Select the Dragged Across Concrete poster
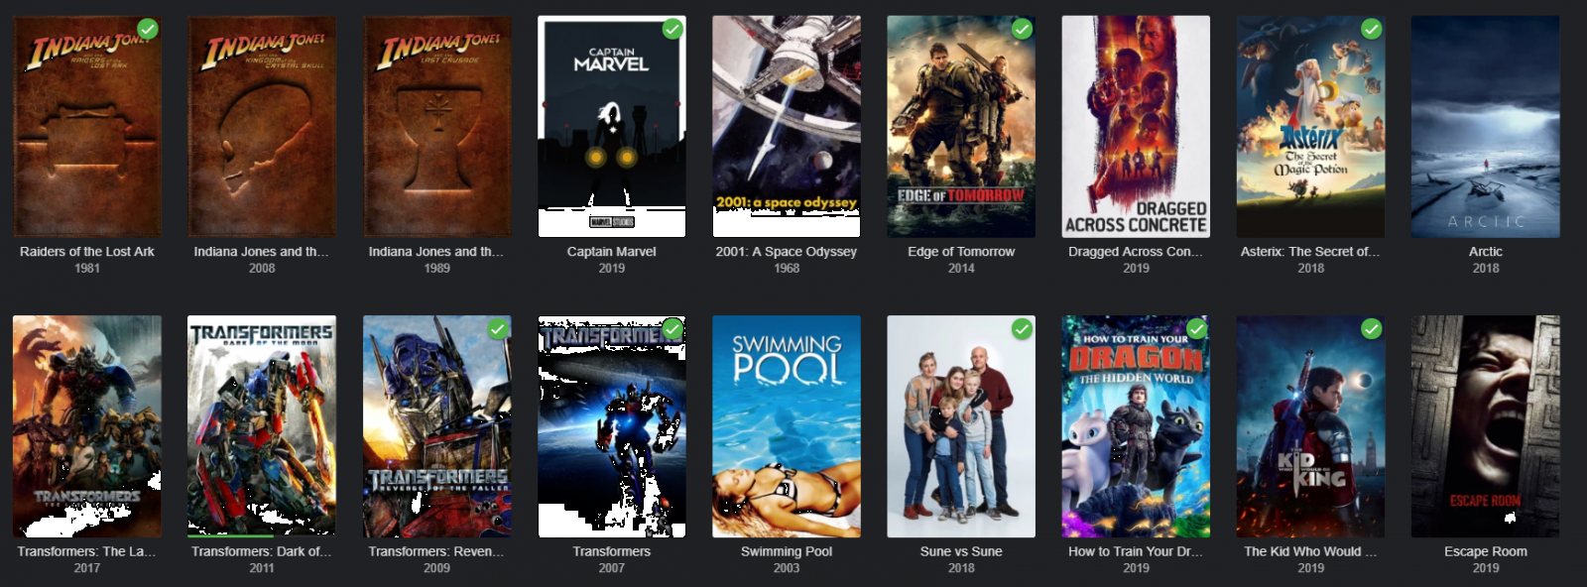The height and width of the screenshot is (587, 1587). coord(1136,127)
